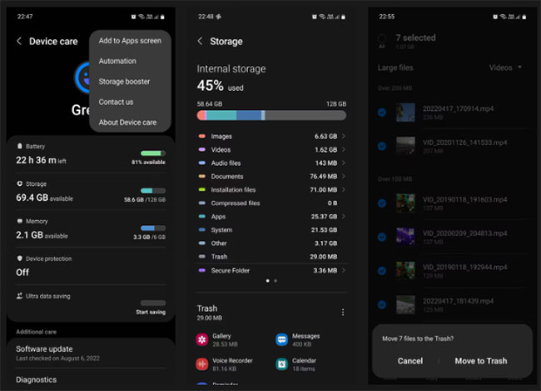Uncheck VID_20201126_141533.mp4 checkbox

[x=382, y=146]
